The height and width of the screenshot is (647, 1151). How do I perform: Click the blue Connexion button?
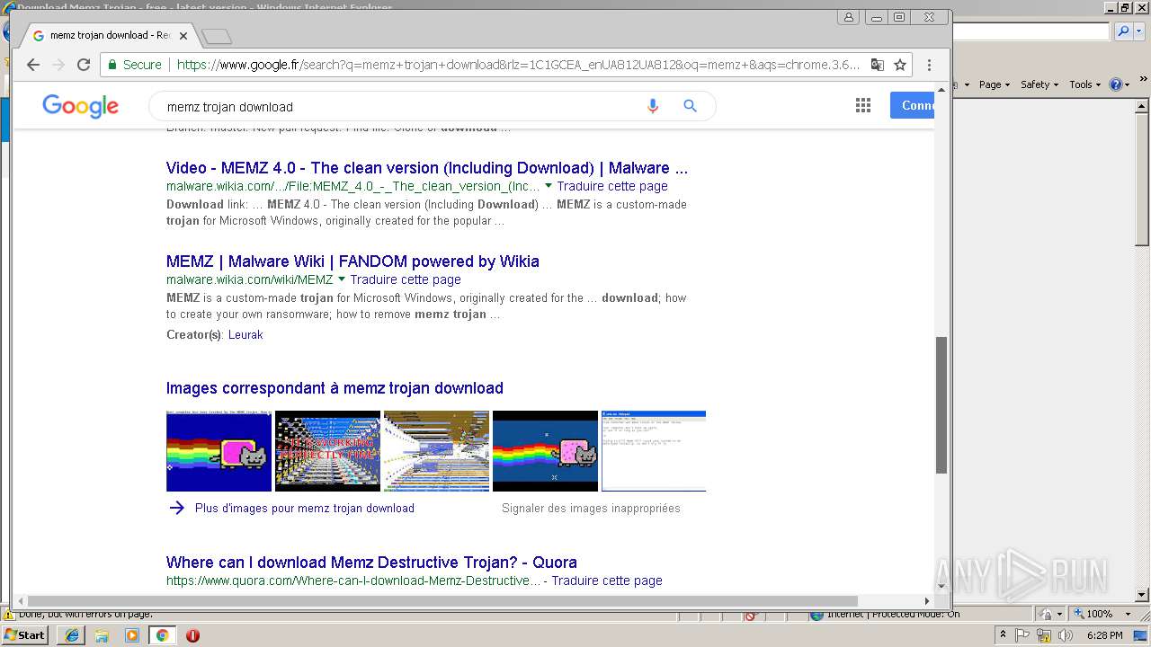[x=913, y=105]
